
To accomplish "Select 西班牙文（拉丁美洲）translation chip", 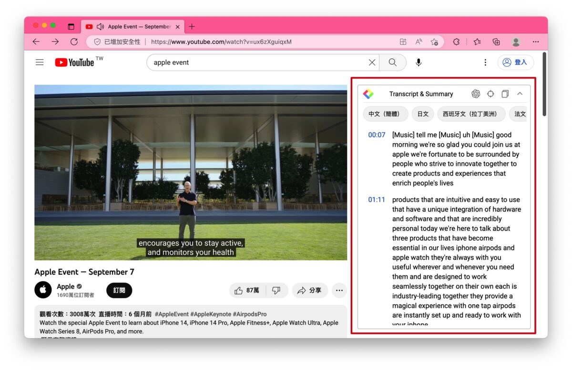I will [x=471, y=114].
